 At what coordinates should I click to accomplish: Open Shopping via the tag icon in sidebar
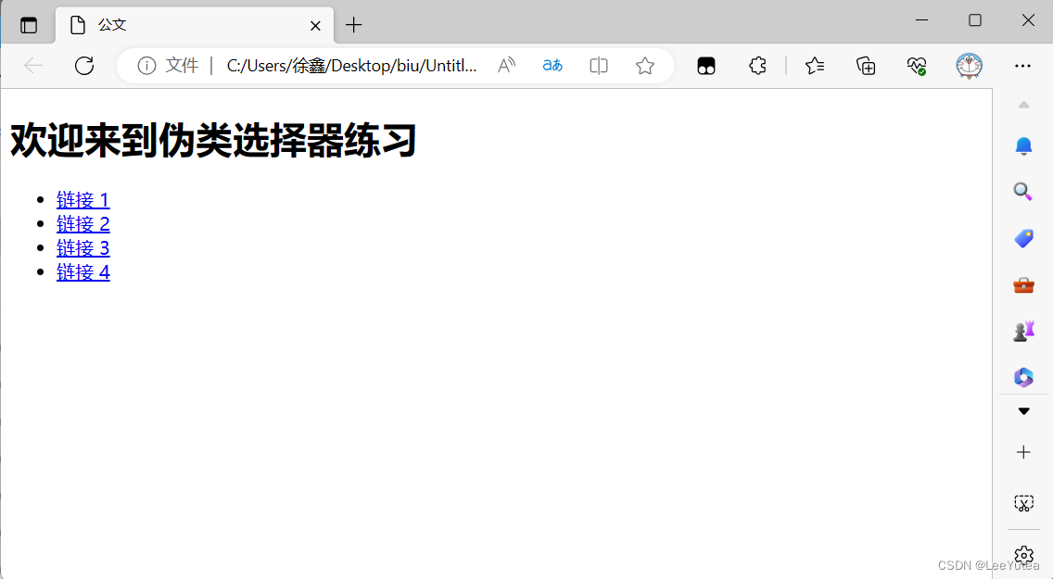click(x=1023, y=238)
